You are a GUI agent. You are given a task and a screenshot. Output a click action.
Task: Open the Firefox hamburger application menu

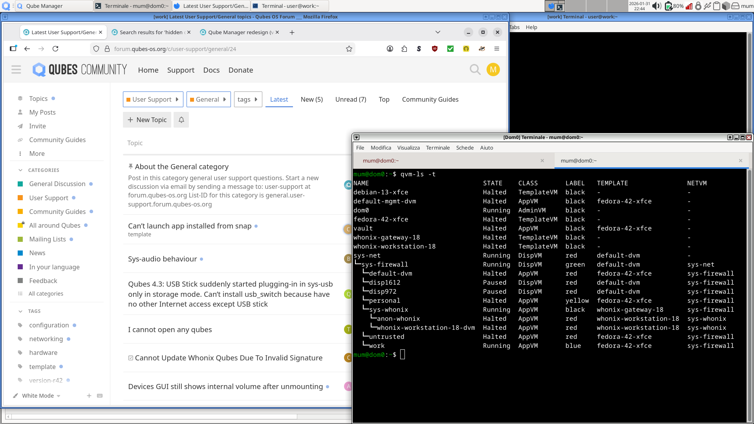pos(497,49)
